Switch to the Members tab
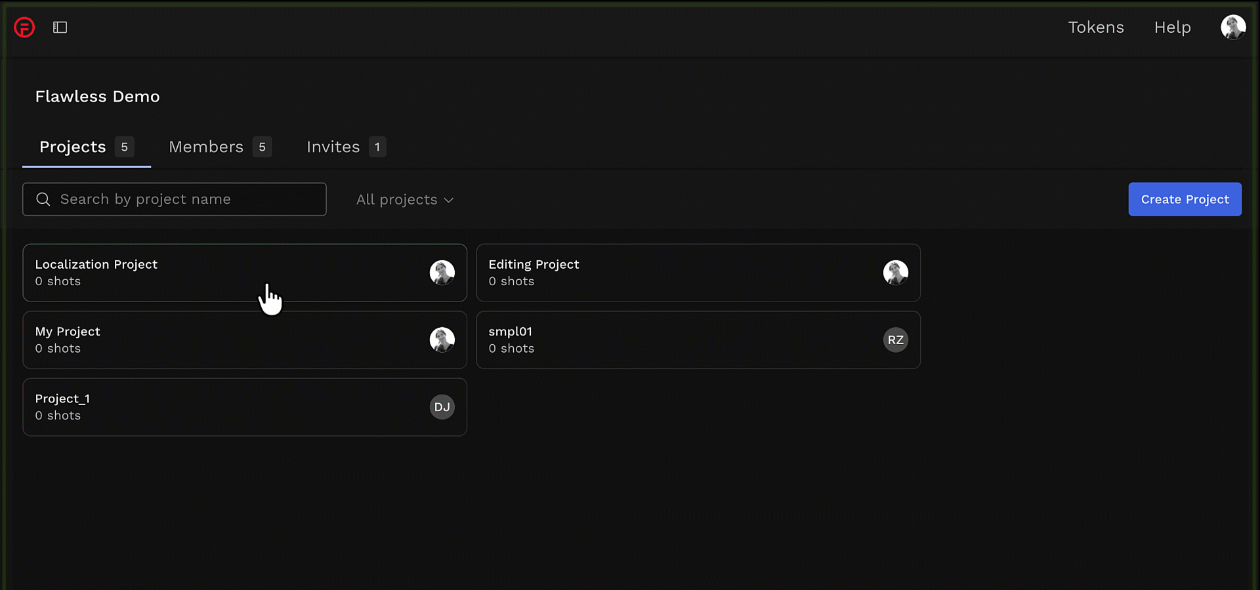1260x590 pixels. click(x=220, y=147)
